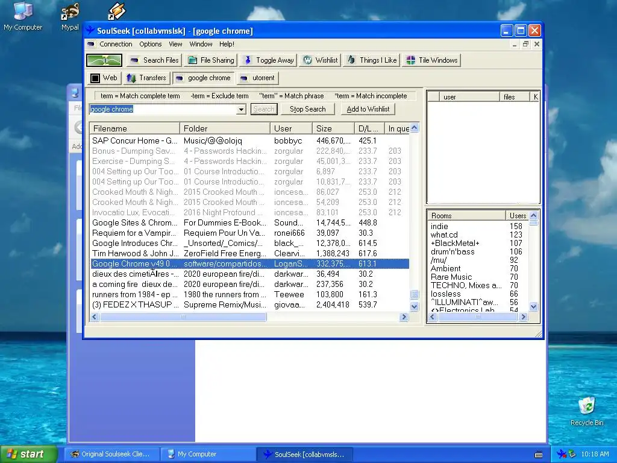This screenshot has height=463, width=617.
Task: Click the SoulSeek bird icon in title bar
Action: click(x=90, y=31)
